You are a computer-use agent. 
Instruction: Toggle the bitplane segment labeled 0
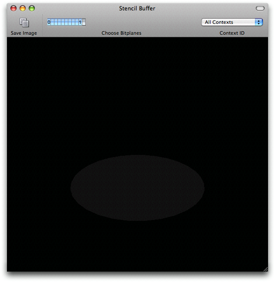[49, 22]
